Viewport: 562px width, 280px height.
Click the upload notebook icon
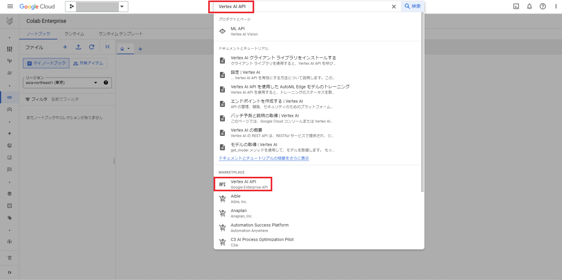pos(78,47)
